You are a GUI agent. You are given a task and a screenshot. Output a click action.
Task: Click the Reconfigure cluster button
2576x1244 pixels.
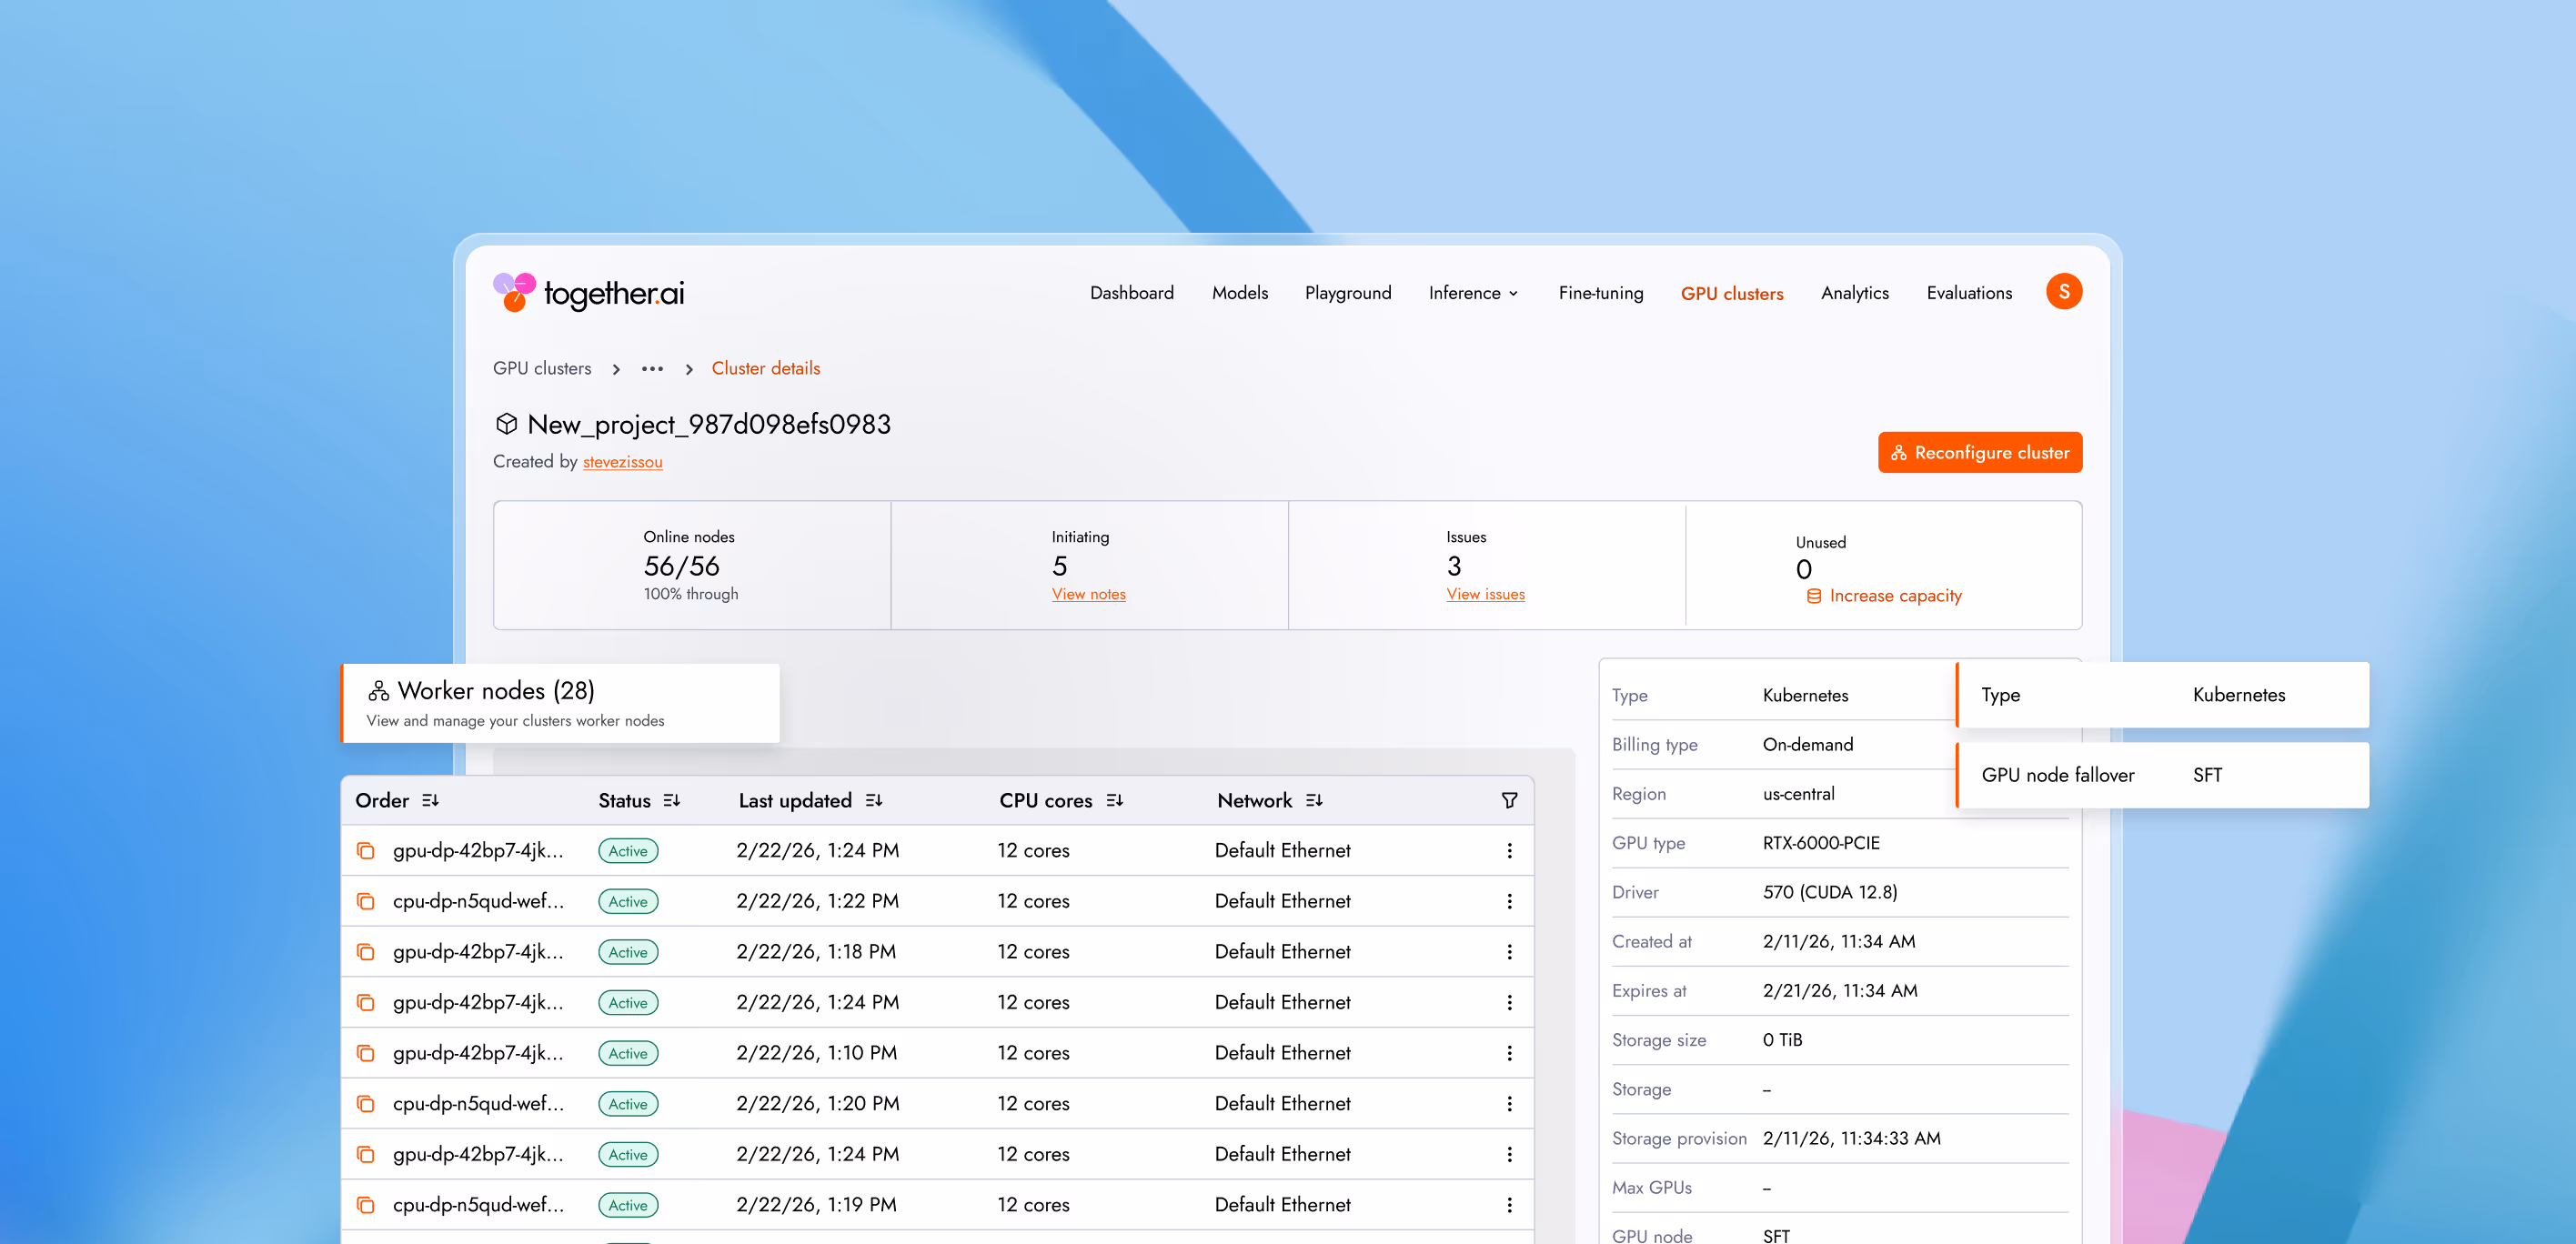pos(1979,453)
